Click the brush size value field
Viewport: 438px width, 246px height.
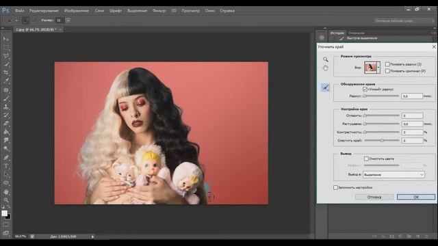coord(60,20)
